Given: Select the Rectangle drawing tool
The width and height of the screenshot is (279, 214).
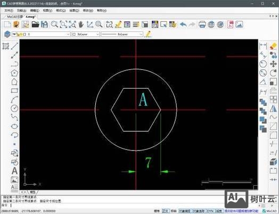Looking at the screenshot, I should point(14,91).
